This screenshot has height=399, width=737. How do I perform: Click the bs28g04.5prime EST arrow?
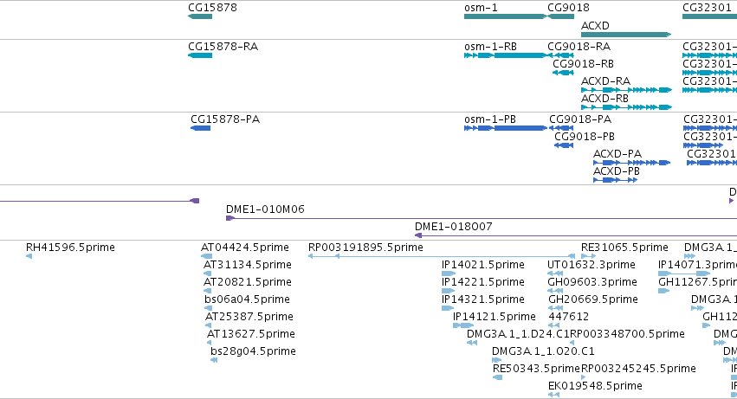click(x=214, y=360)
